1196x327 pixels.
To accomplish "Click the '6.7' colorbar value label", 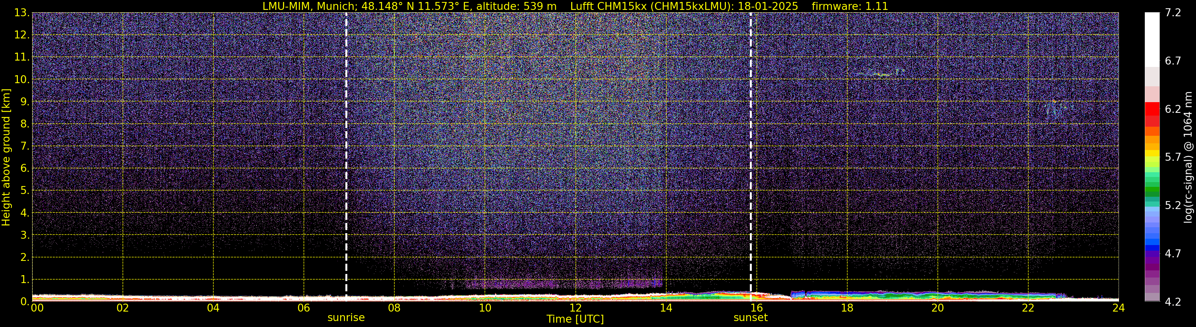I will pyautogui.click(x=1173, y=61).
